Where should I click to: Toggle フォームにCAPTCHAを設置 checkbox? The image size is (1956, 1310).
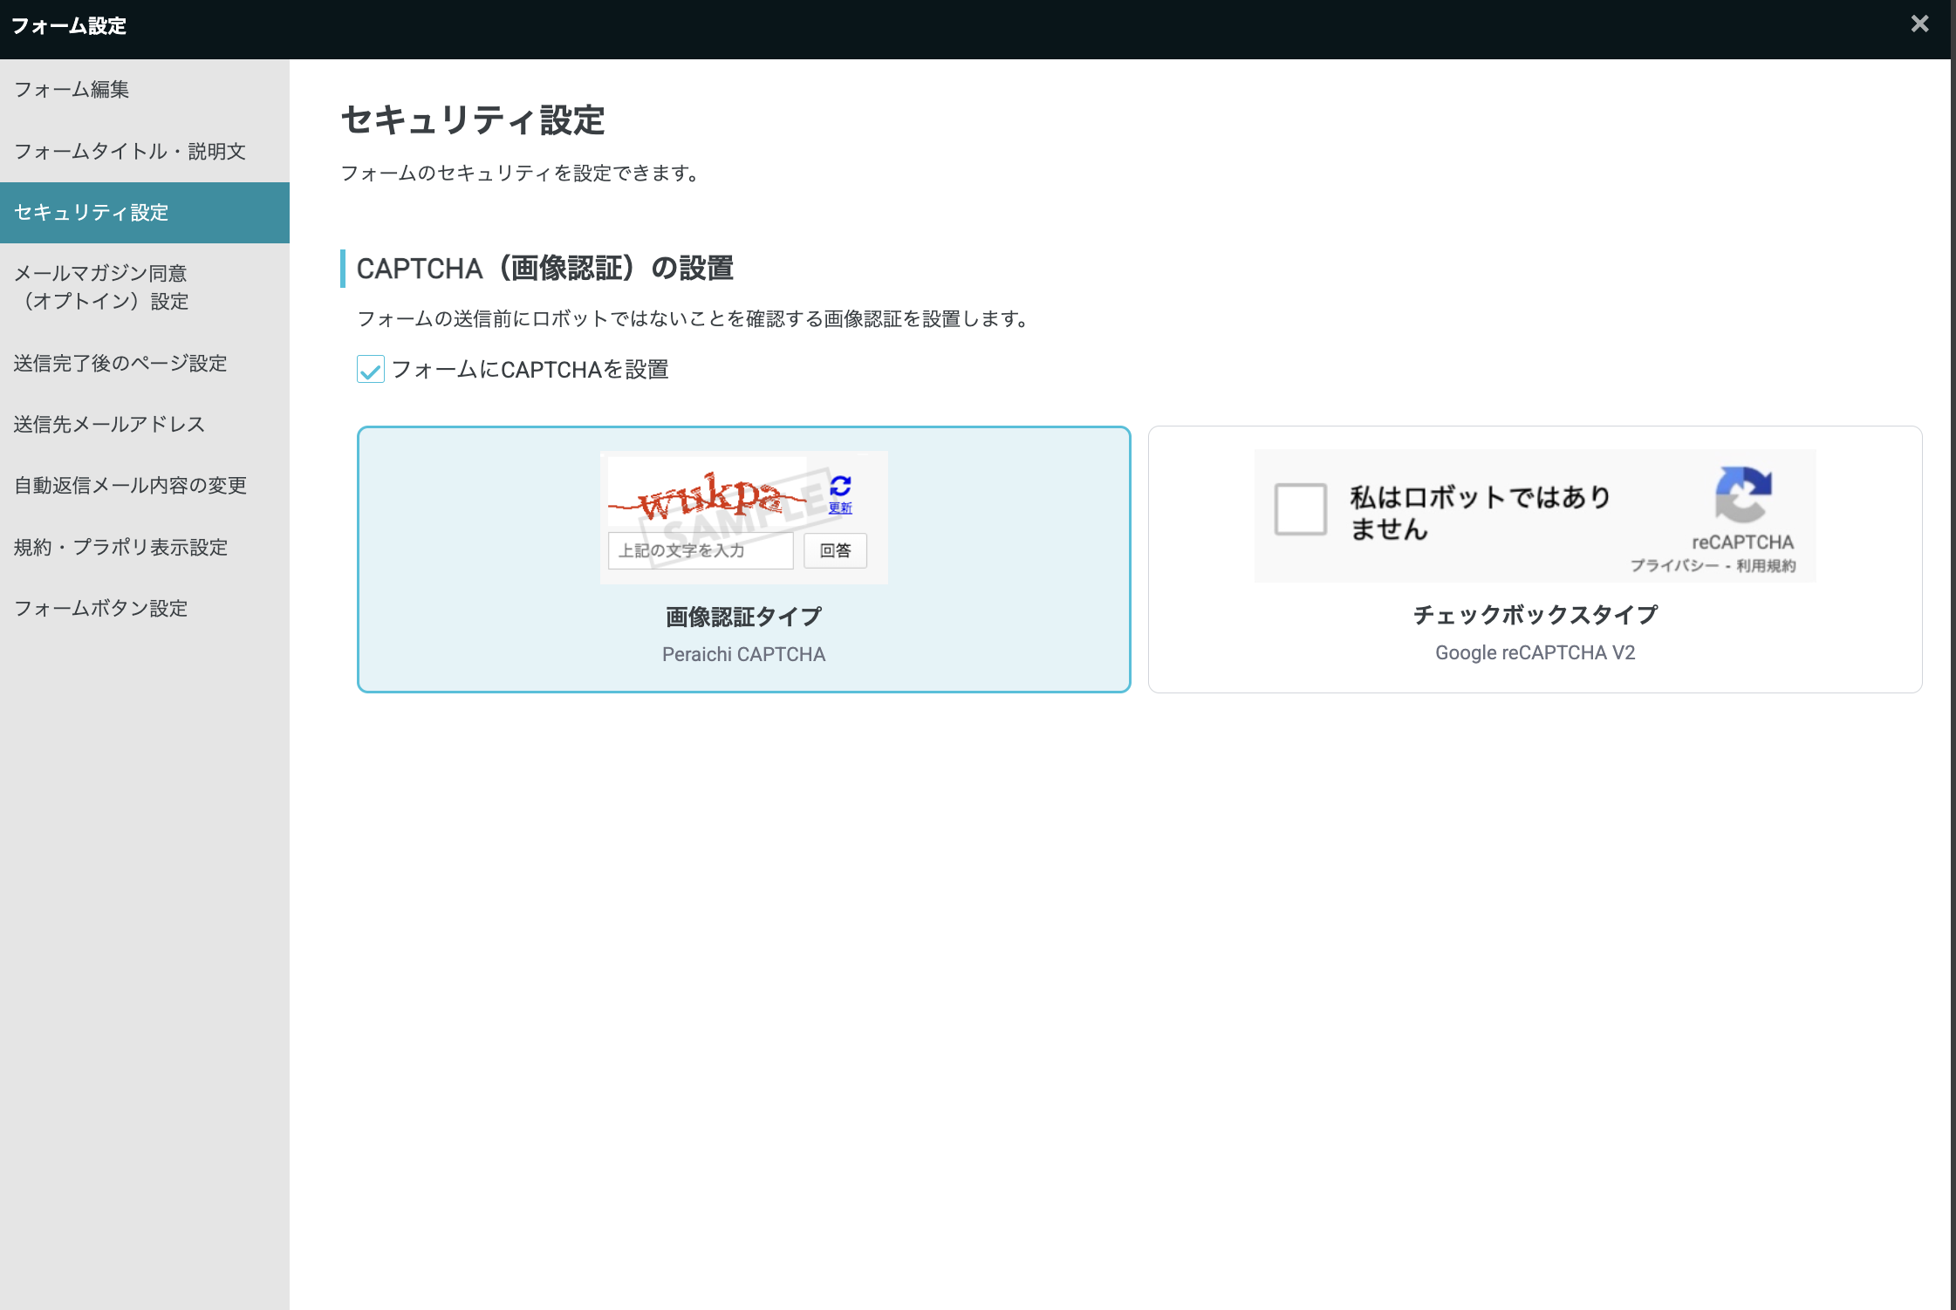(x=371, y=370)
